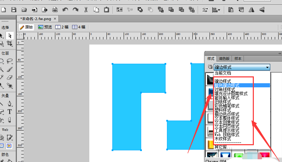
Task: Select the Crop tool
Action: pos(10,43)
